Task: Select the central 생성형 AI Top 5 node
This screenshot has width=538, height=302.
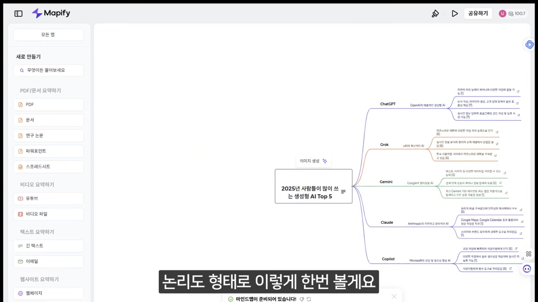Action: 313,186
